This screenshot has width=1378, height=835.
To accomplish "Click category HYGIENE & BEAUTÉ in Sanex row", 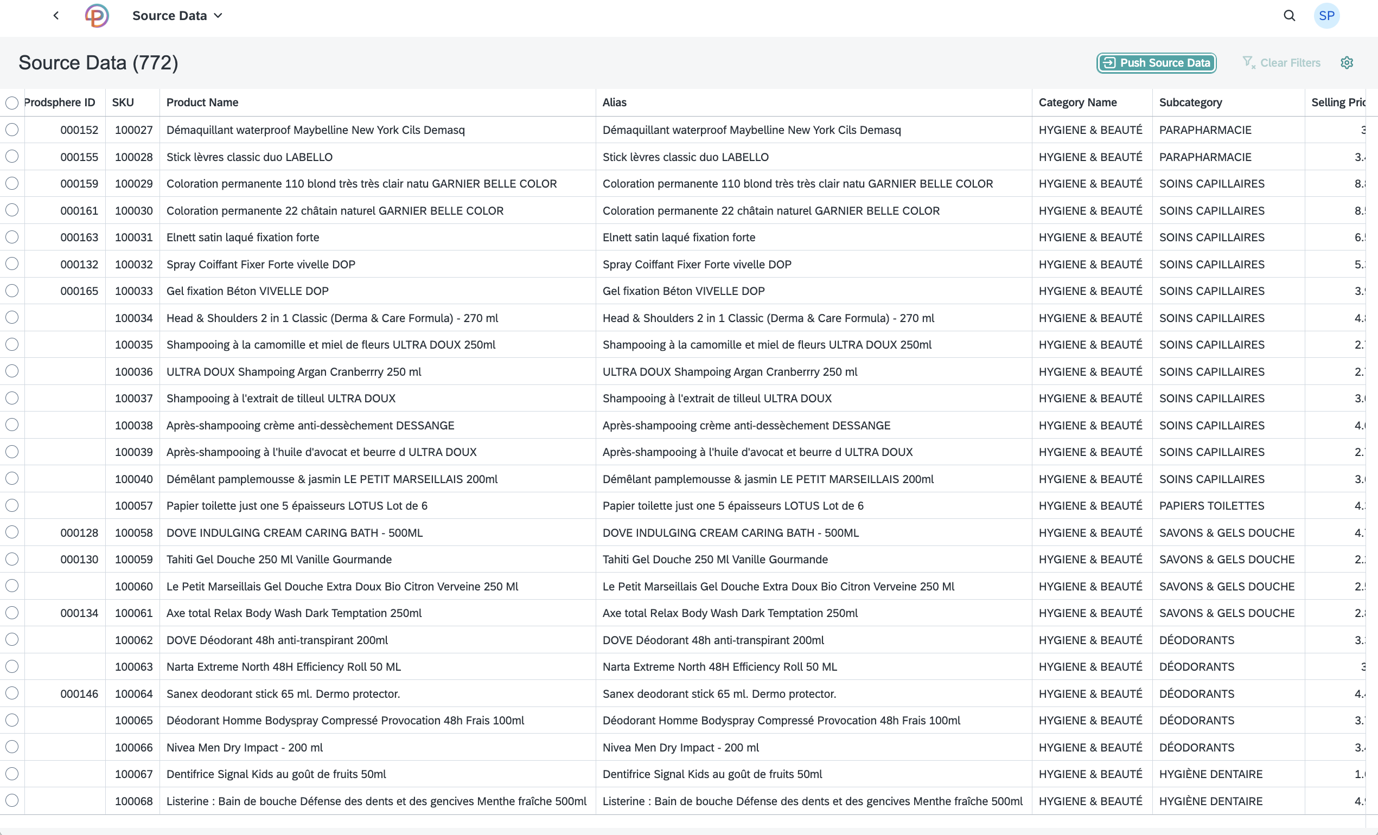I will click(1090, 693).
